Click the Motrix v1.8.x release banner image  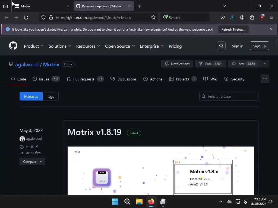161,171
